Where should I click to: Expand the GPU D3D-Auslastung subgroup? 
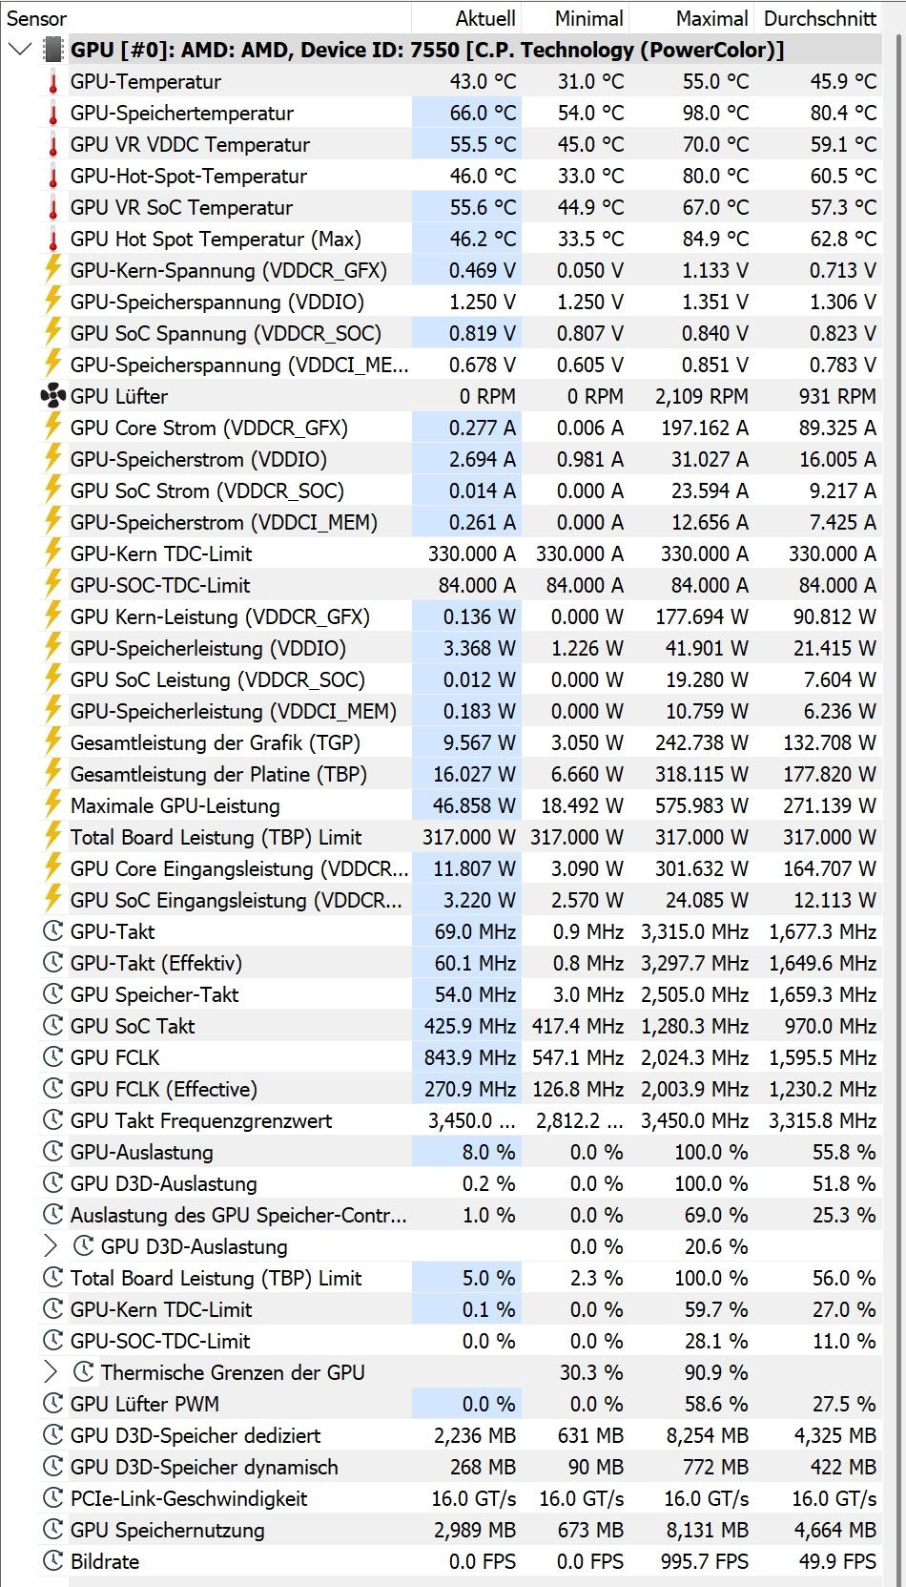tap(51, 1246)
